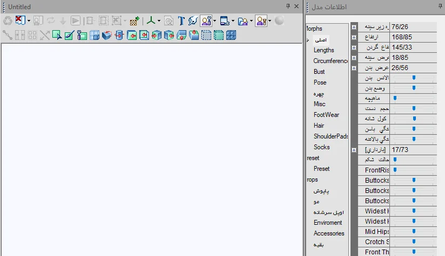Click the blue triangulated mesh grid icon
The image size is (445, 256).
[231, 35]
